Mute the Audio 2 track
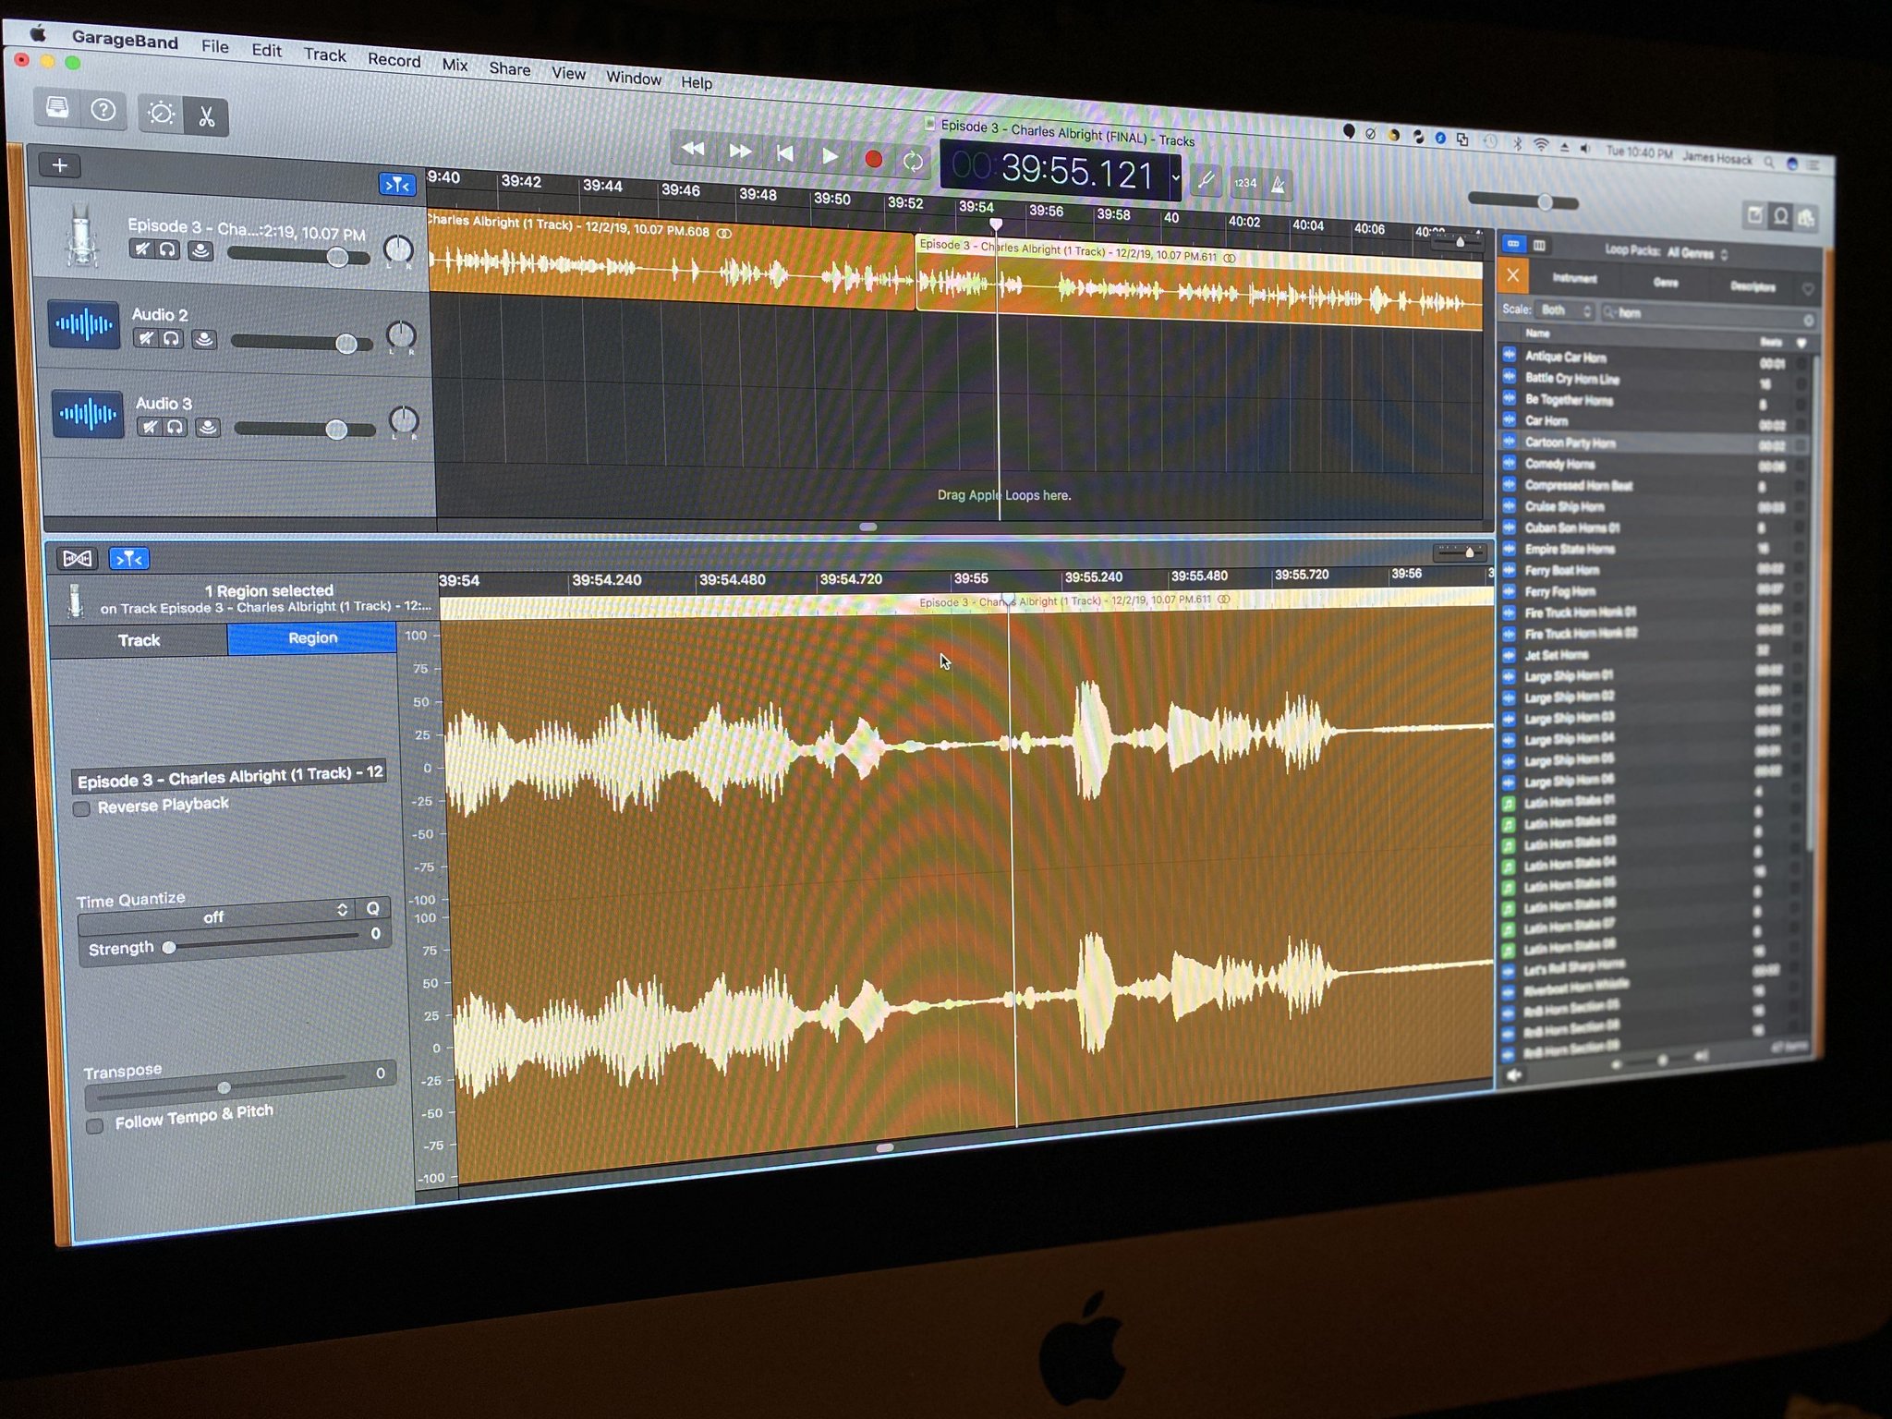The height and width of the screenshot is (1419, 1892). click(x=146, y=338)
